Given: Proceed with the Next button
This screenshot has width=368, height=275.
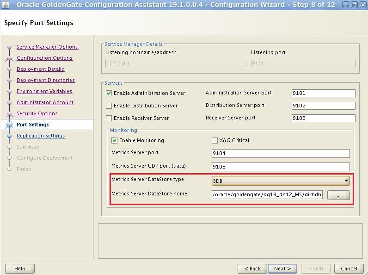Looking at the screenshot, I should coord(282,269).
